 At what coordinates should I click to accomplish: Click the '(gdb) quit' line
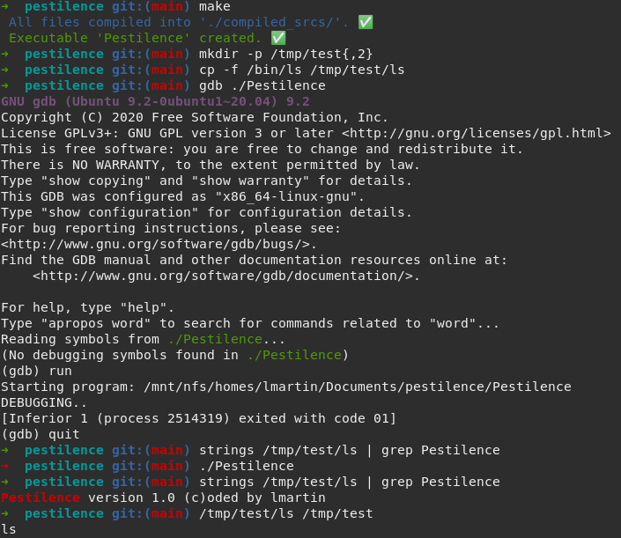coord(41,434)
